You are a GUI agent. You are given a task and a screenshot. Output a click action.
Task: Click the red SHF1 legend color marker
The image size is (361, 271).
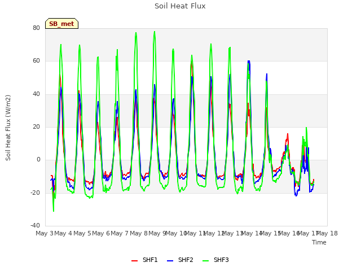(134, 261)
